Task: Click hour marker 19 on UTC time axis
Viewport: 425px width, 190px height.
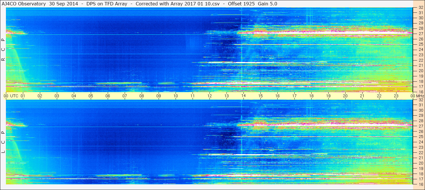Action: (328, 96)
